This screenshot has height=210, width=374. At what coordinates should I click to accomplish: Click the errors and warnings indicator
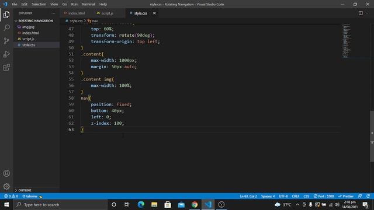coord(11,196)
